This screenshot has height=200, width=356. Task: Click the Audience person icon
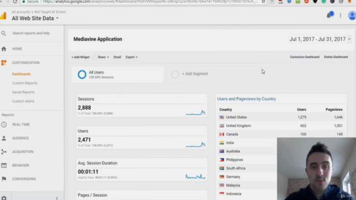click(x=4, y=138)
